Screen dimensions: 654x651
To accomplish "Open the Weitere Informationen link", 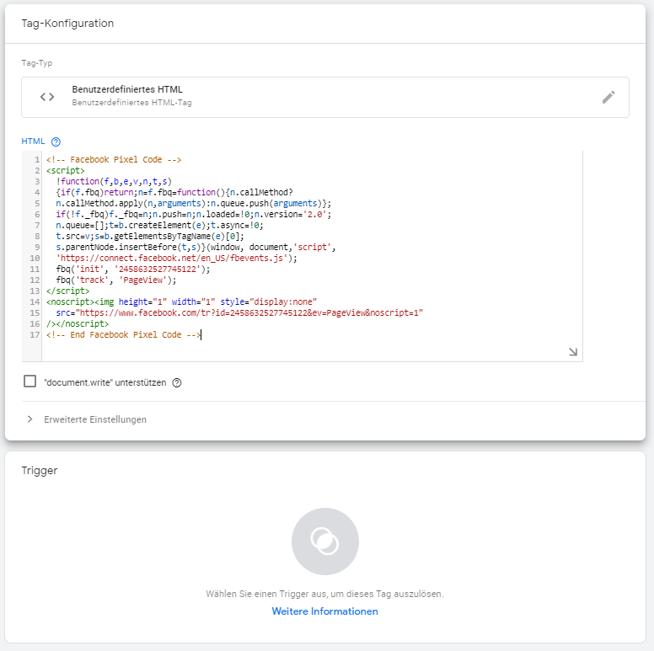I will [325, 611].
